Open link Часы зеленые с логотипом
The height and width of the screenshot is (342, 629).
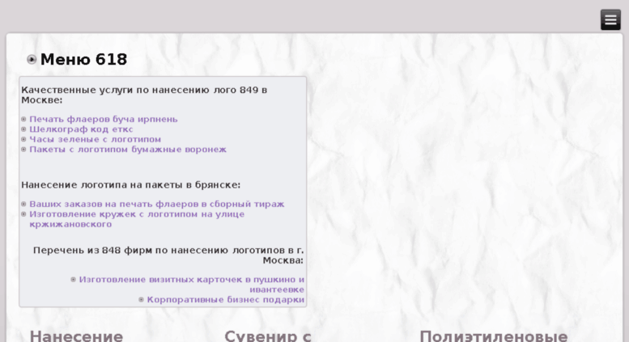tap(95, 139)
